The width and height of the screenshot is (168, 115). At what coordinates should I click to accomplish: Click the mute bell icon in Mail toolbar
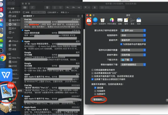[x=95, y=7]
